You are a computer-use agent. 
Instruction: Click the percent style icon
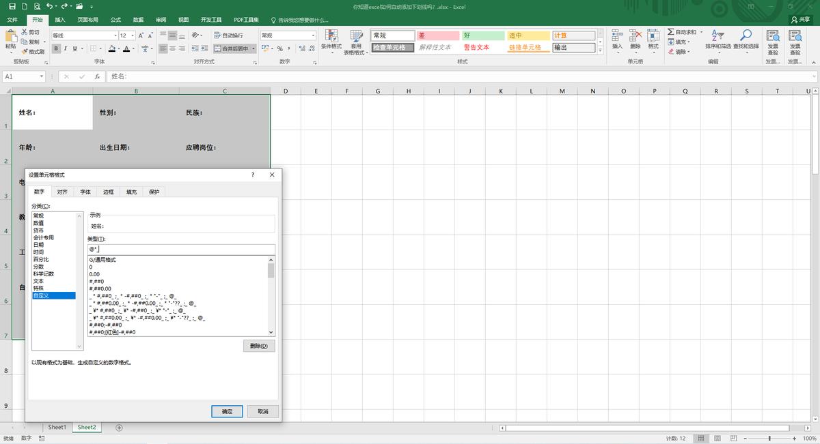click(280, 48)
